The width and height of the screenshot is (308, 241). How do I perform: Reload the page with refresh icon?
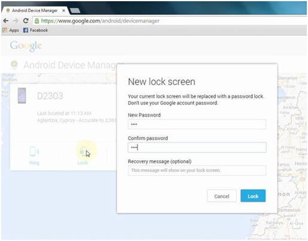(26, 20)
